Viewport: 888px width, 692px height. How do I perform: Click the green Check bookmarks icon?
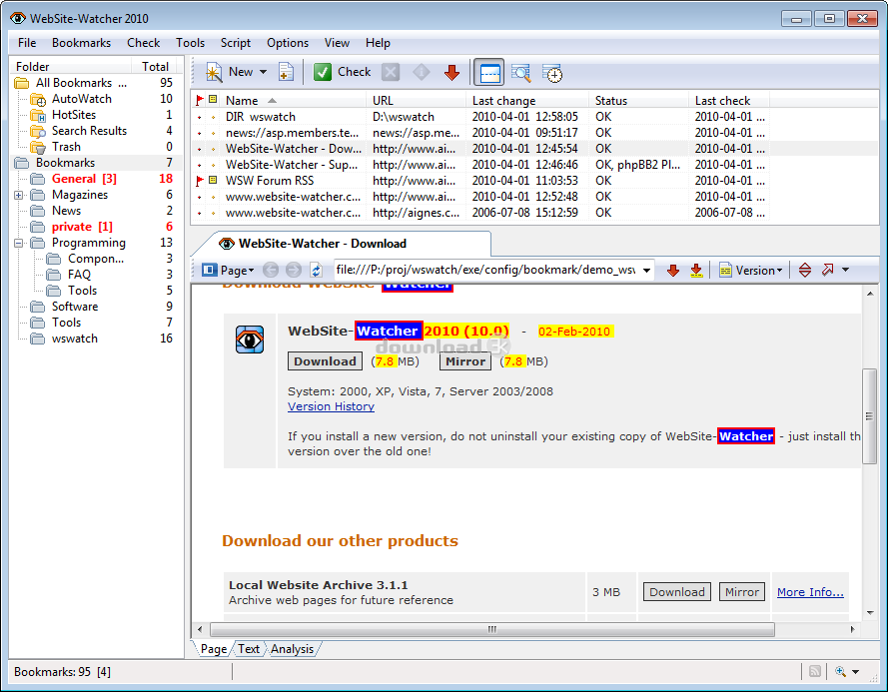[323, 72]
